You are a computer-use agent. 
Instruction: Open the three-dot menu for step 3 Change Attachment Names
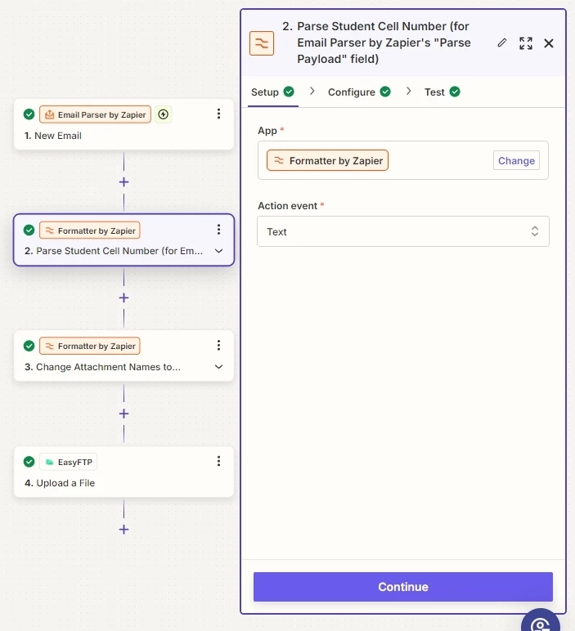click(x=218, y=345)
